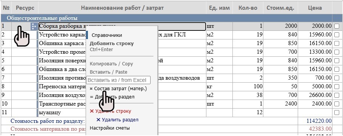Click the unit cost '50' in row 8
The image size is (343, 136).
pos(280,86)
